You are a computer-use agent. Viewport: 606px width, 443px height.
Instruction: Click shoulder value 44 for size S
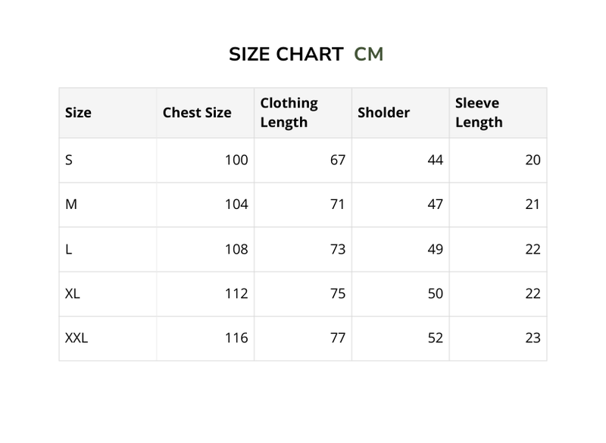click(x=435, y=160)
